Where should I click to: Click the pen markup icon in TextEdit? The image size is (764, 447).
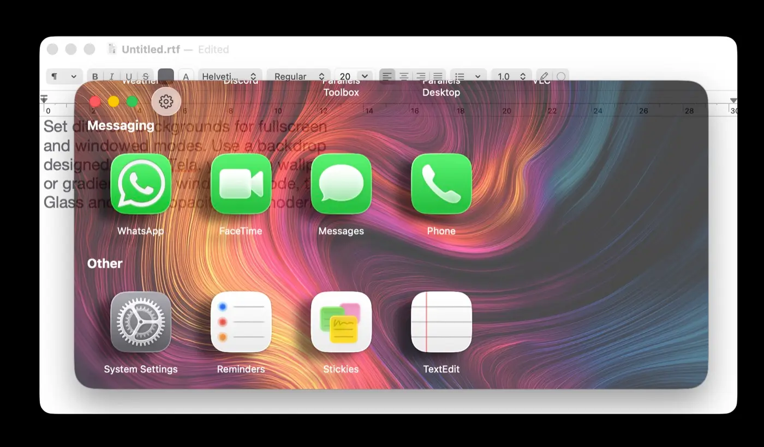click(544, 76)
